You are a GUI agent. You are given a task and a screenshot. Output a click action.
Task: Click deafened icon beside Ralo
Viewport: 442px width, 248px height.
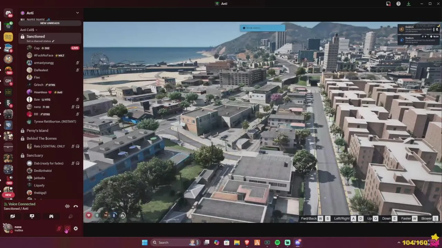78,146
